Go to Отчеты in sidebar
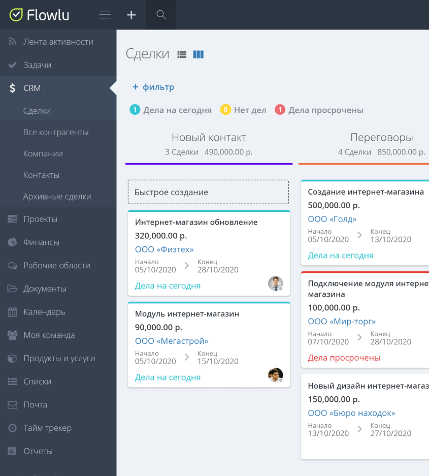 click(38, 451)
